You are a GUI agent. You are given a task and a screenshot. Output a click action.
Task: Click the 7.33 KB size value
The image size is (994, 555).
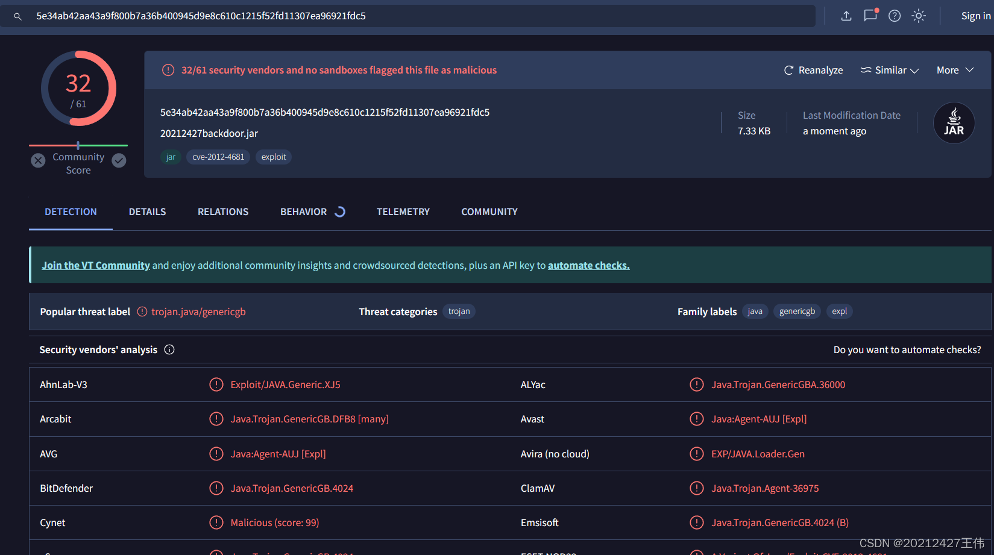click(754, 131)
